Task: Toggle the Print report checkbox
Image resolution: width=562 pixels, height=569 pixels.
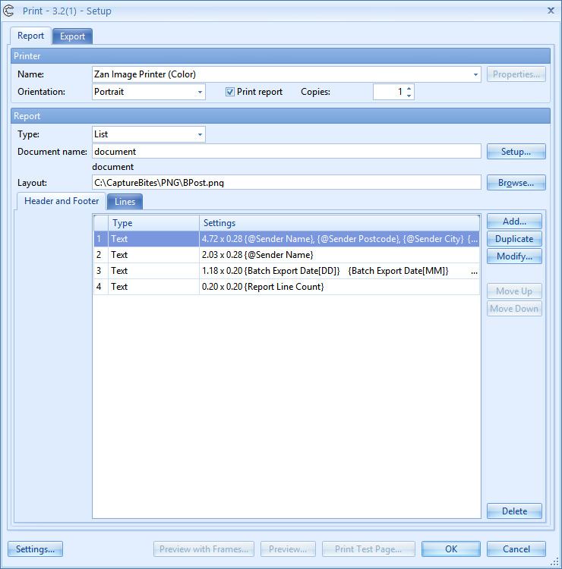Action: click(x=230, y=92)
